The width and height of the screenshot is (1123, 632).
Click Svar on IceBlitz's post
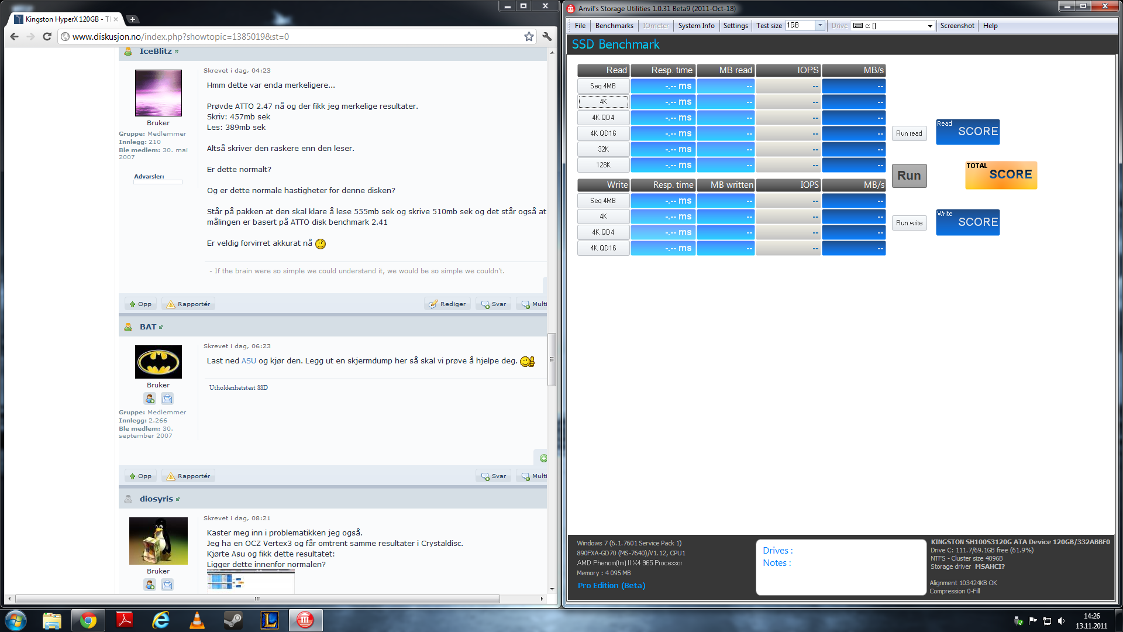[494, 304]
